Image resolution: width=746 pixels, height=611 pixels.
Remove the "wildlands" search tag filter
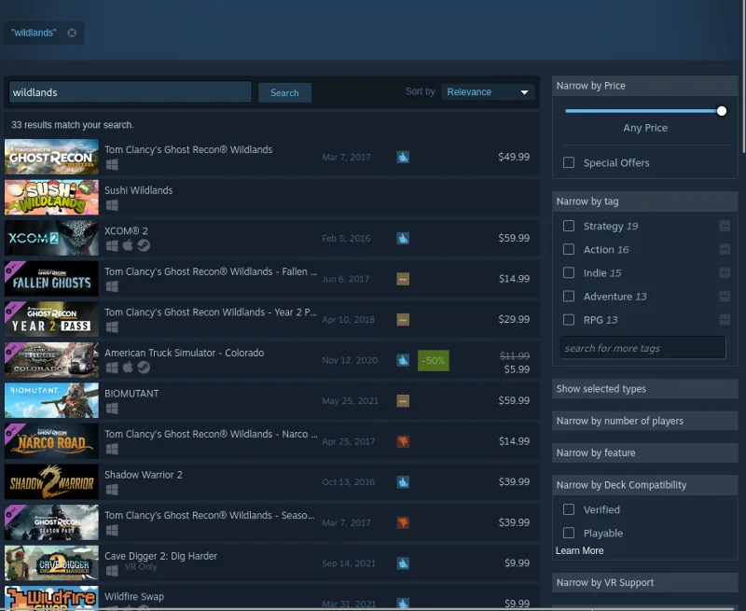tap(72, 33)
